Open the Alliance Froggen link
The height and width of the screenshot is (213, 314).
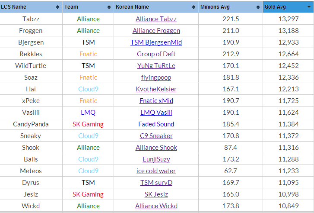point(156,30)
